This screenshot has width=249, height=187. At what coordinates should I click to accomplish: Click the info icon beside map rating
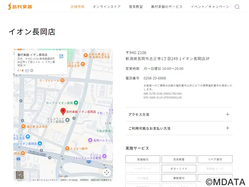(32, 70)
